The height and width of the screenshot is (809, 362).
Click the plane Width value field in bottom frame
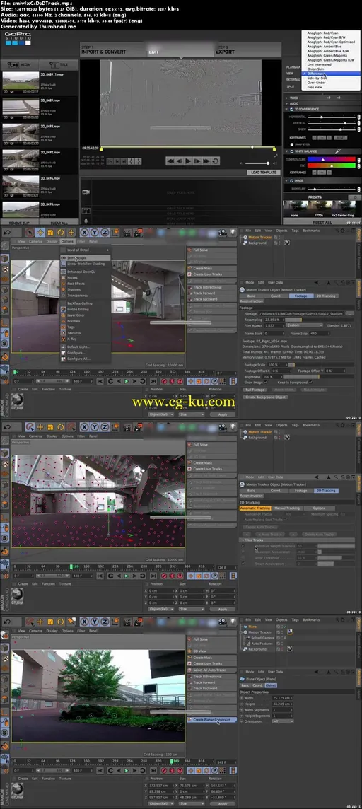pyautogui.click(x=281, y=698)
